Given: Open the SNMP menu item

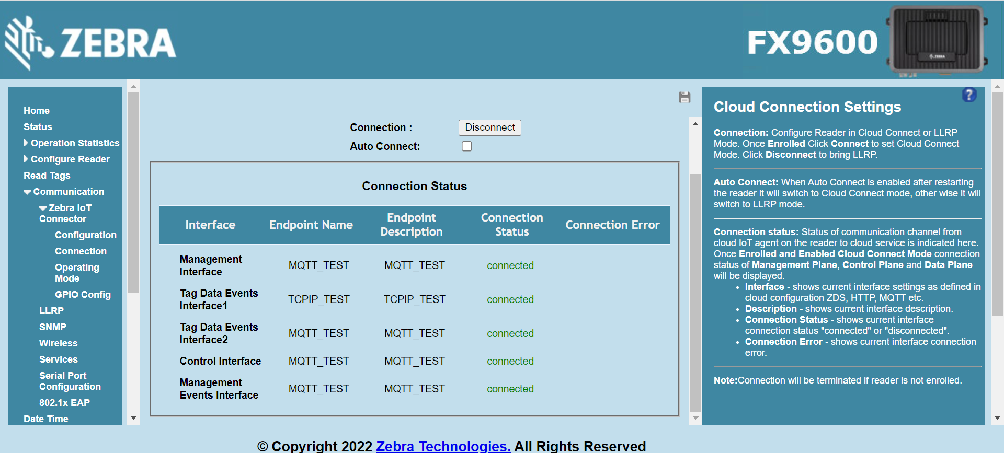Looking at the screenshot, I should pos(53,327).
